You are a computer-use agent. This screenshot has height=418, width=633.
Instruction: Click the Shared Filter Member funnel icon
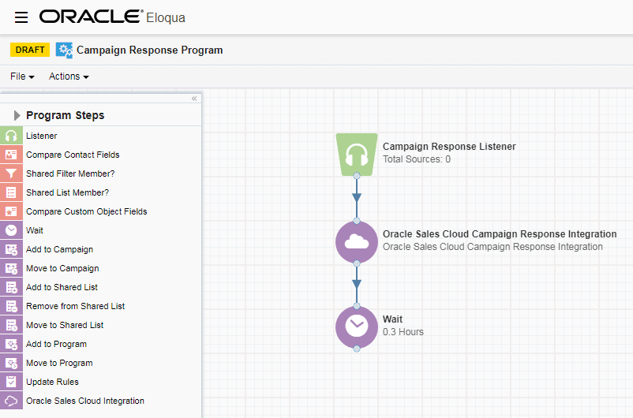[x=11, y=174]
